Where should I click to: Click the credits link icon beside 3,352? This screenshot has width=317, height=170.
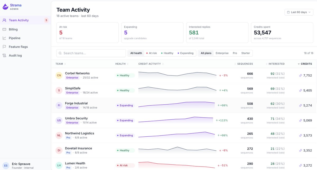300,150
